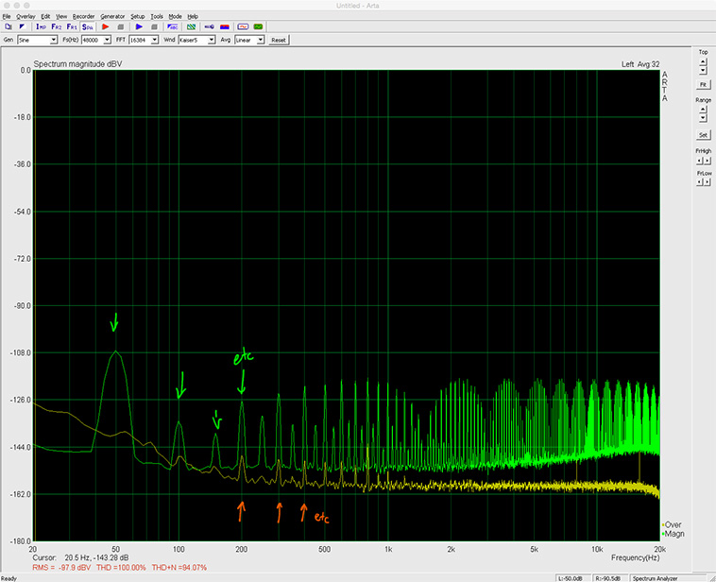The height and width of the screenshot is (582, 716).
Task: Click the copy window icon in toolbar
Action: (x=9, y=27)
